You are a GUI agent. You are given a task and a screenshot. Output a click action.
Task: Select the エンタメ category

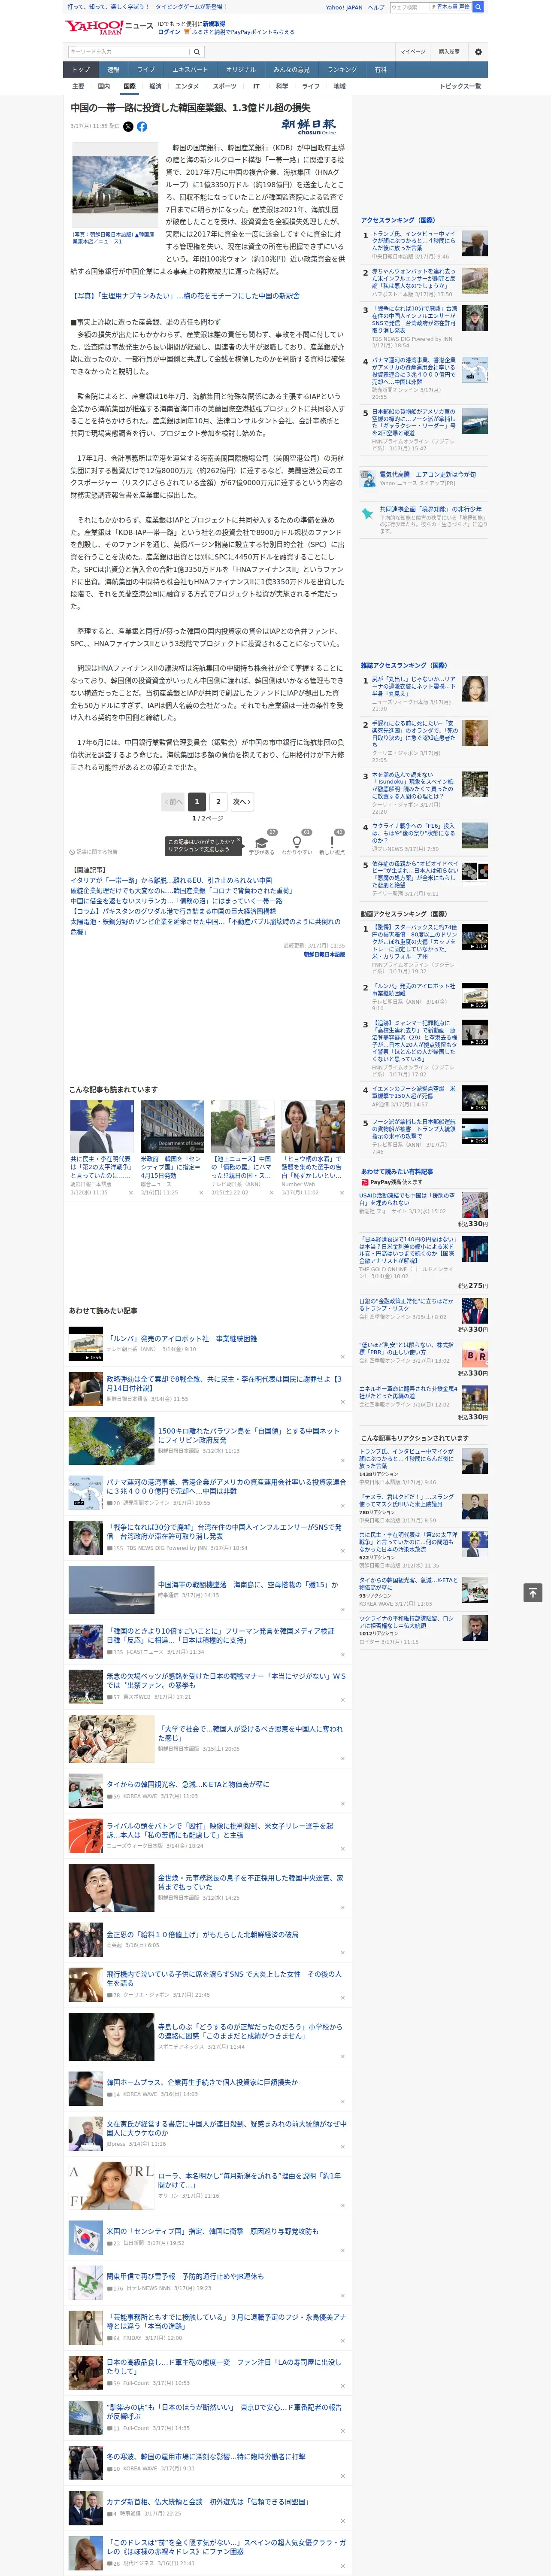187,86
